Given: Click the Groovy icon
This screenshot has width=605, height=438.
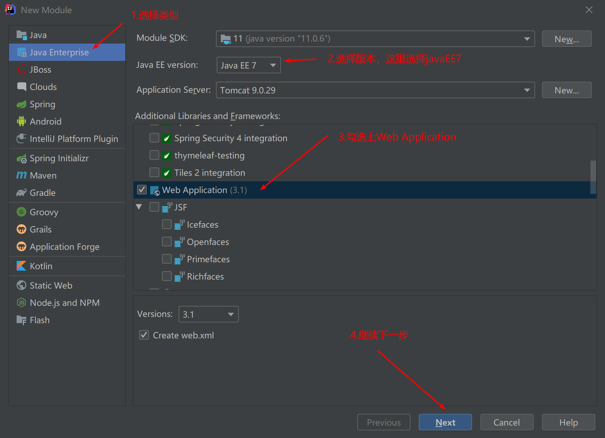Looking at the screenshot, I should pos(21,212).
